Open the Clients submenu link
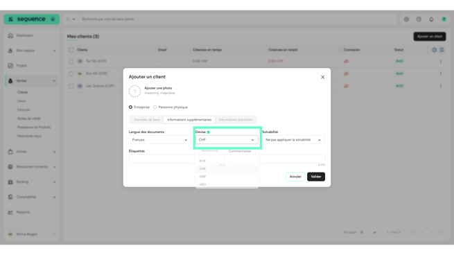Screen dimensions: 454x255 [x=22, y=92]
